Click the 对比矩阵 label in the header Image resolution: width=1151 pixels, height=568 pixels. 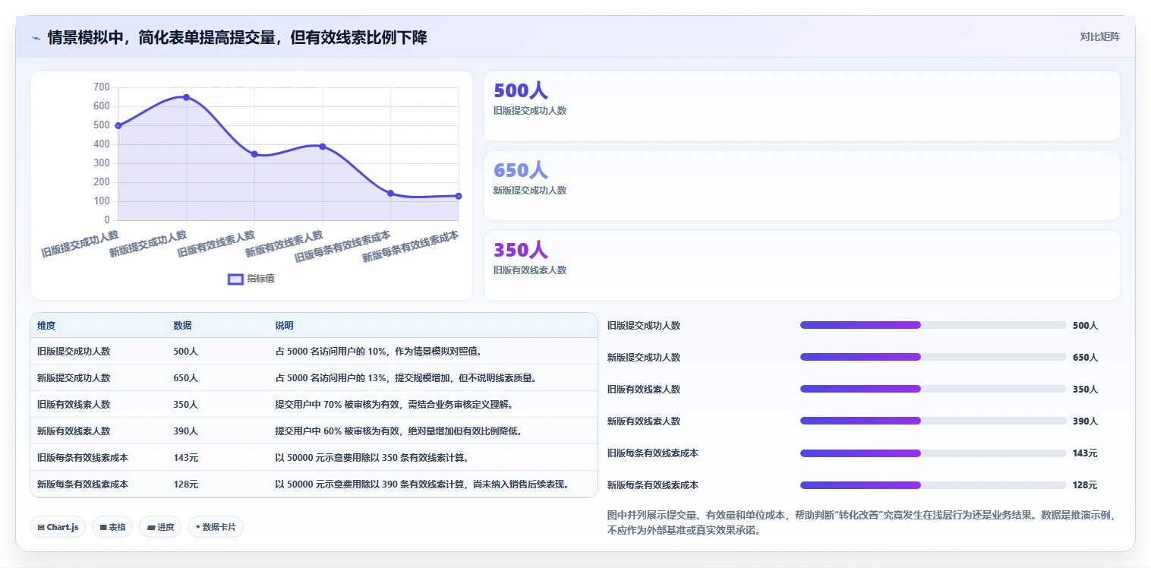coord(1099,36)
